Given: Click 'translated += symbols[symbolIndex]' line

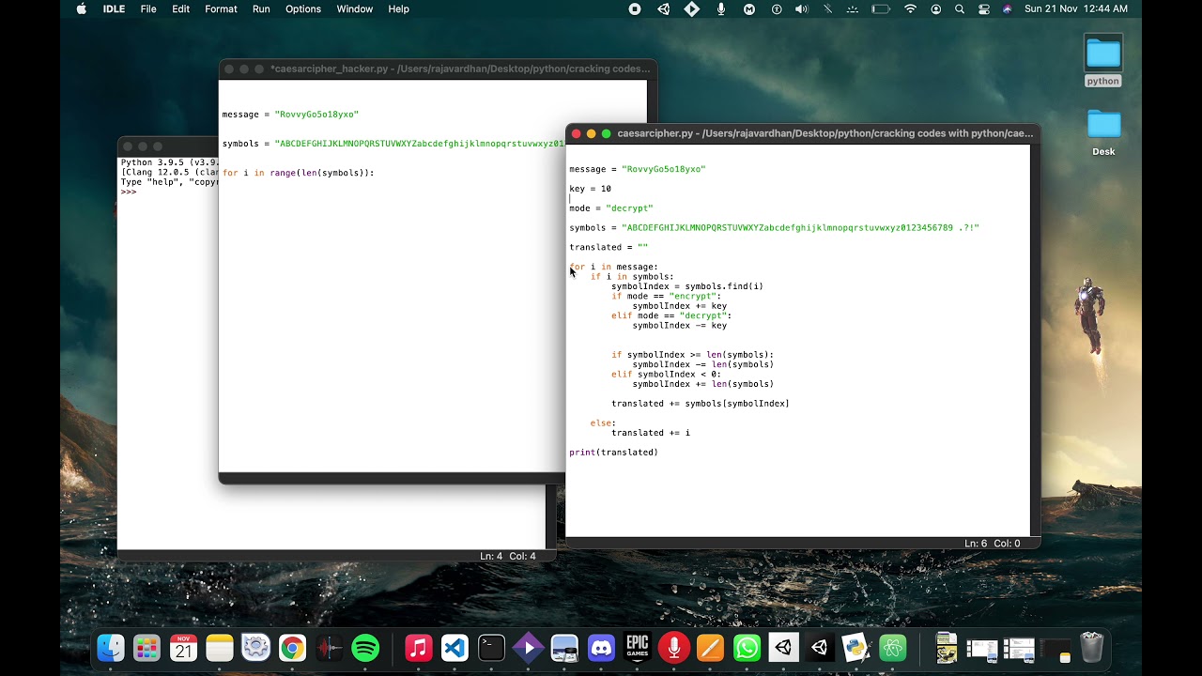Looking at the screenshot, I should click(x=701, y=404).
